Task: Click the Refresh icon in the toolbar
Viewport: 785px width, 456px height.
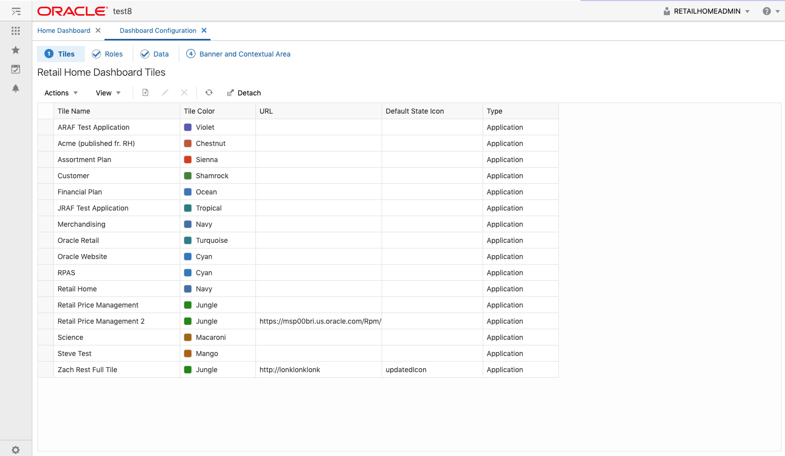Action: [209, 93]
